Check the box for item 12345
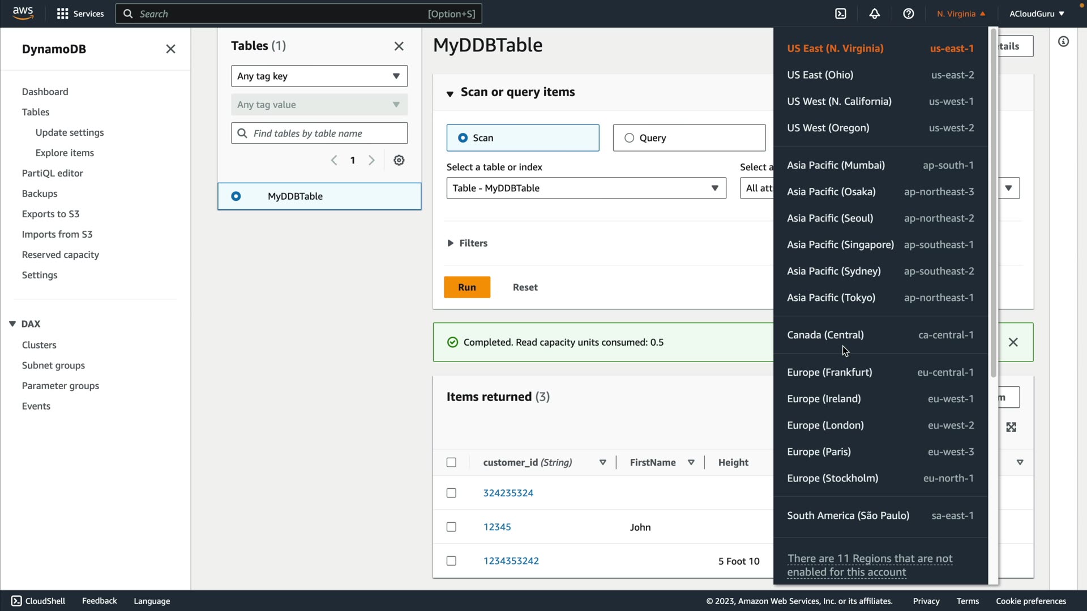This screenshot has width=1087, height=611. pos(451,527)
